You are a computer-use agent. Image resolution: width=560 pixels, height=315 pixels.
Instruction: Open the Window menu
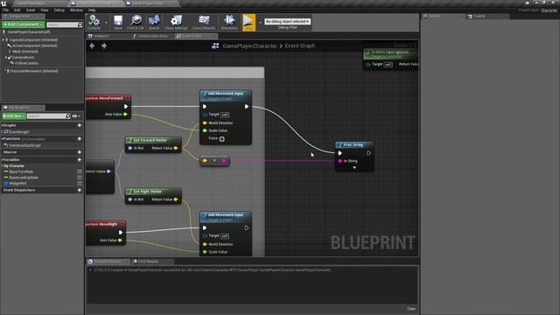(x=76, y=10)
